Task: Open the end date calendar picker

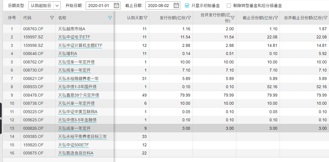Action: [177, 6]
